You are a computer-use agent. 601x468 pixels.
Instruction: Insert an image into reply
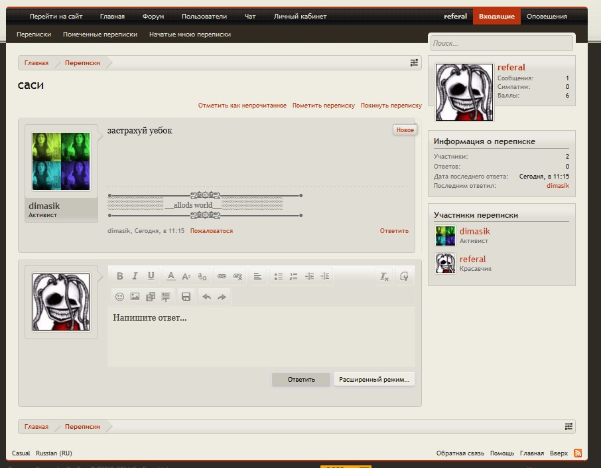tap(135, 297)
